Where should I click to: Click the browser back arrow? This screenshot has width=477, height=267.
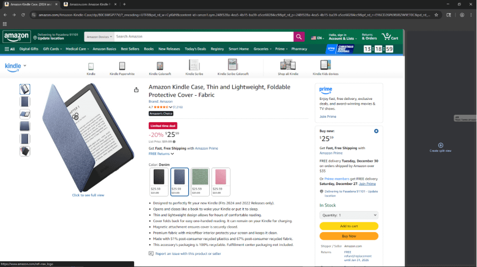coord(5,15)
